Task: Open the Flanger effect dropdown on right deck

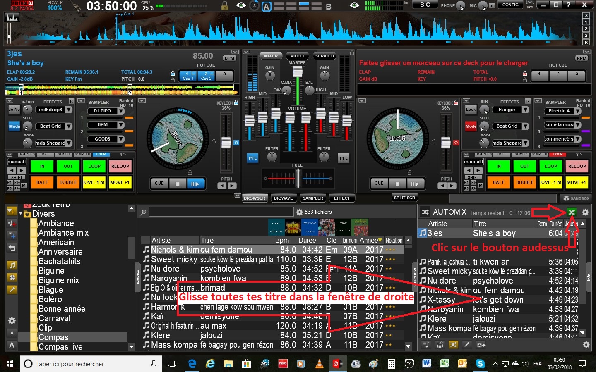Action: [x=525, y=110]
